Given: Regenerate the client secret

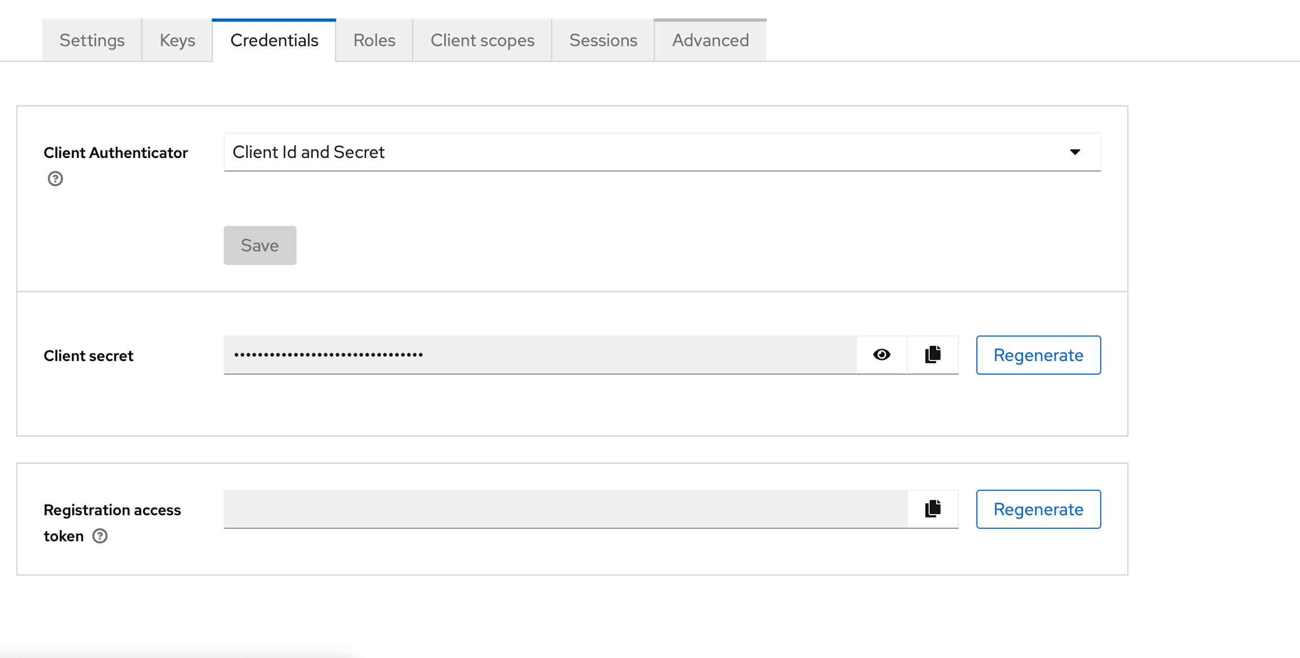Looking at the screenshot, I should click(x=1038, y=355).
